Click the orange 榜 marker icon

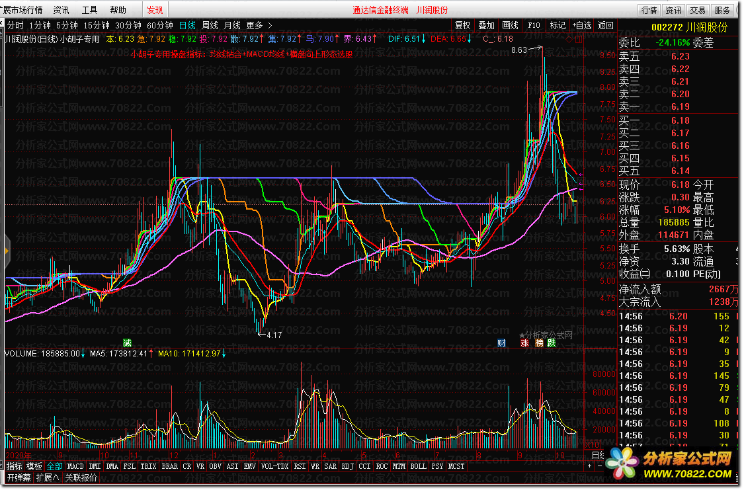click(539, 343)
